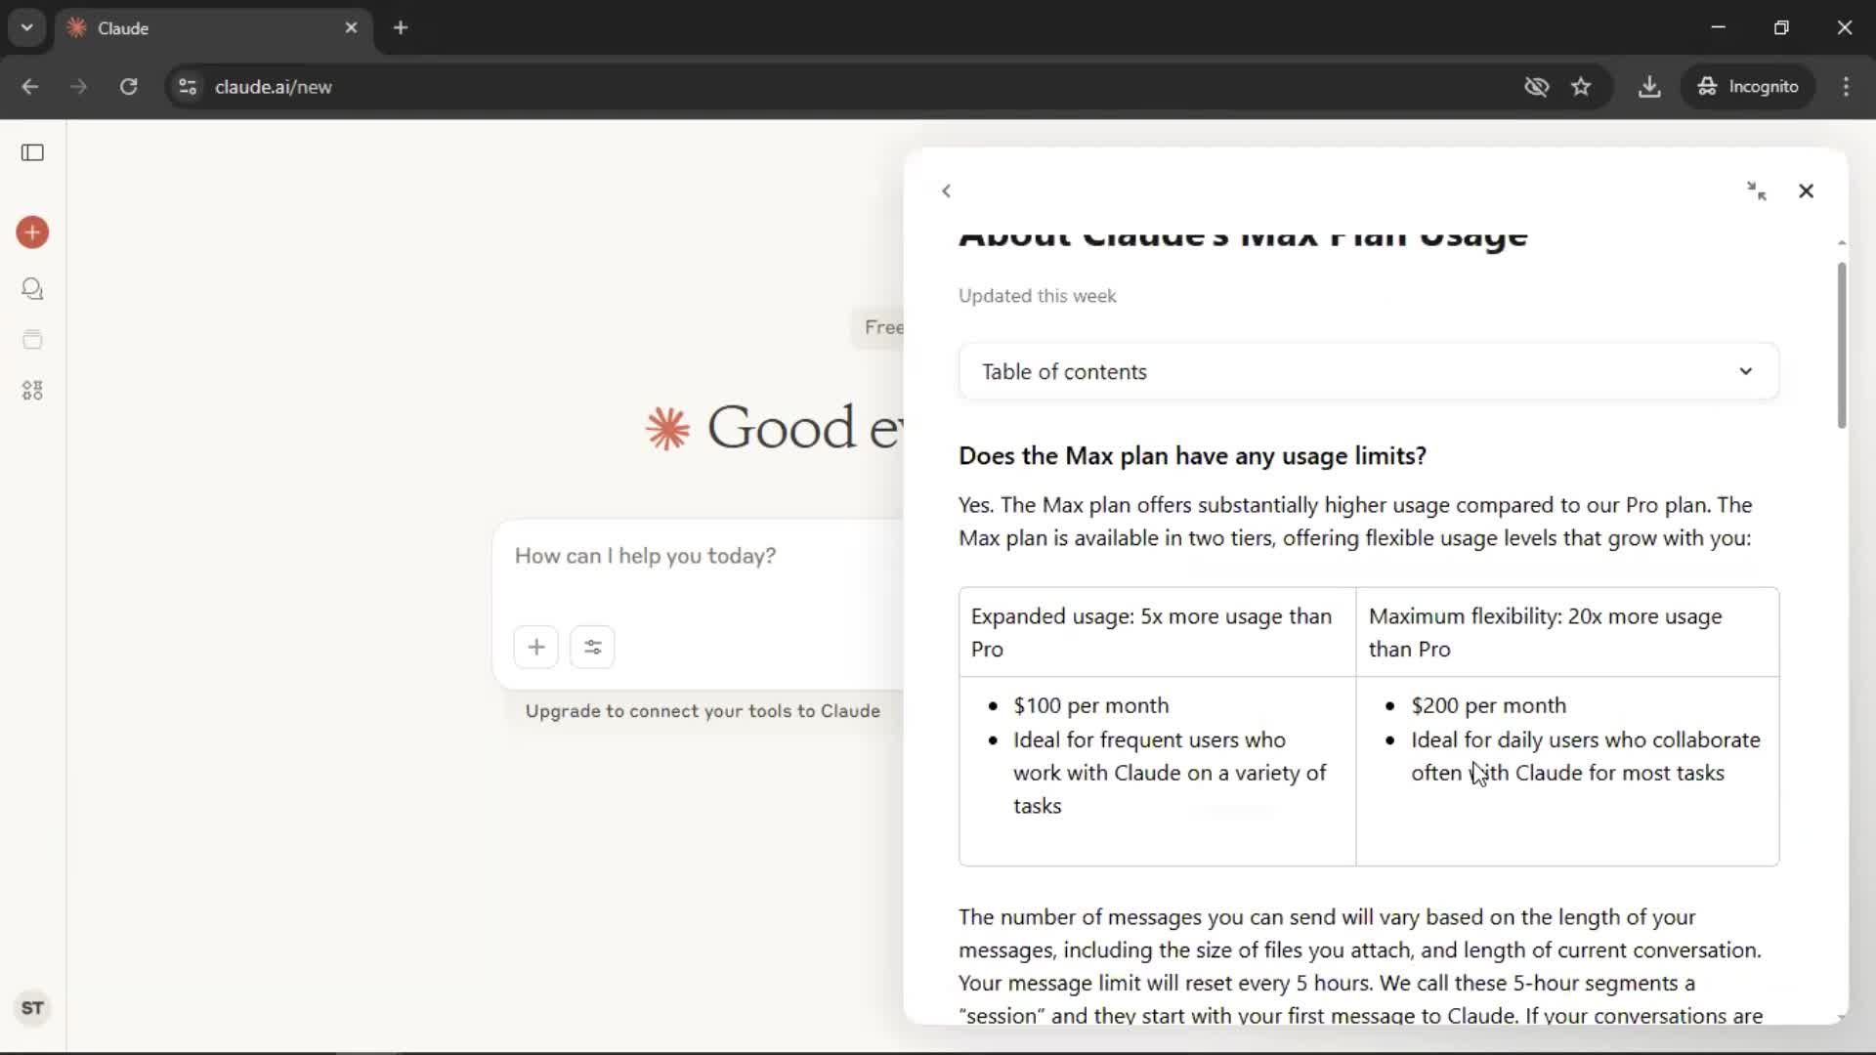
Task: Bookmark this page with the star icon
Action: point(1581,87)
